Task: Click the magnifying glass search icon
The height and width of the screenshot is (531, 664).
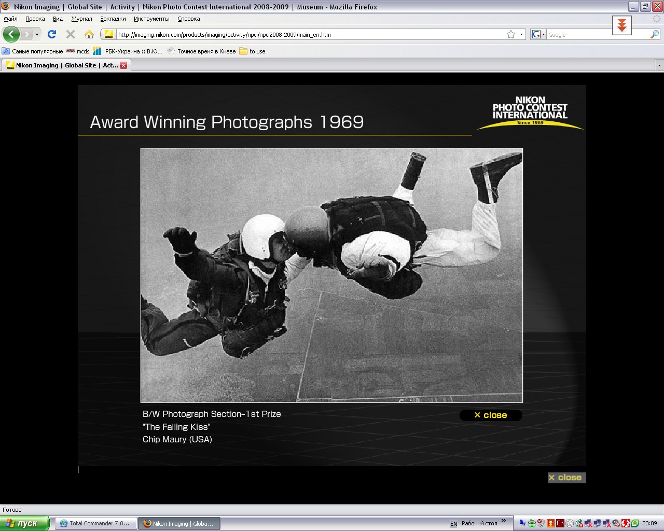Action: coord(655,35)
